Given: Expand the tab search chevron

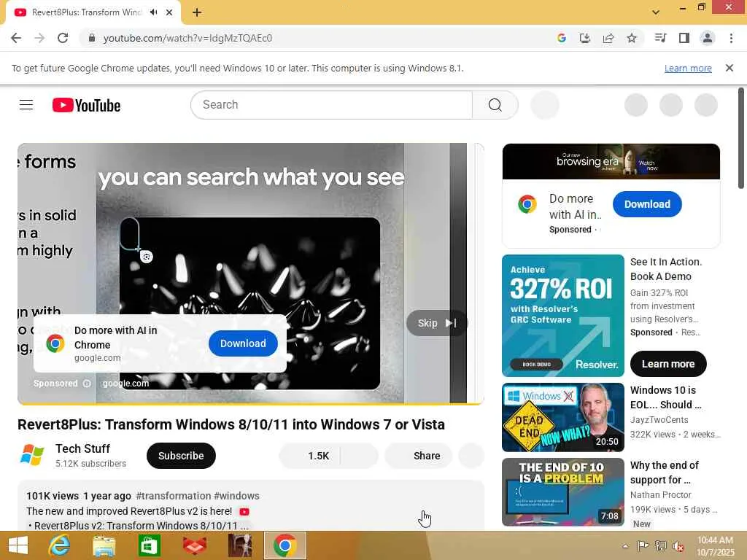Looking at the screenshot, I should (x=656, y=12).
